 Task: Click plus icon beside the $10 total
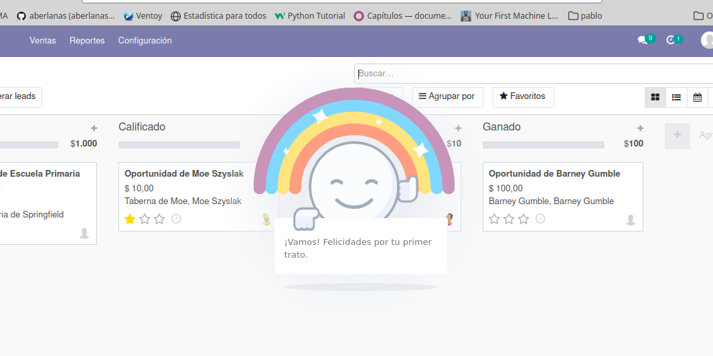[x=459, y=128]
